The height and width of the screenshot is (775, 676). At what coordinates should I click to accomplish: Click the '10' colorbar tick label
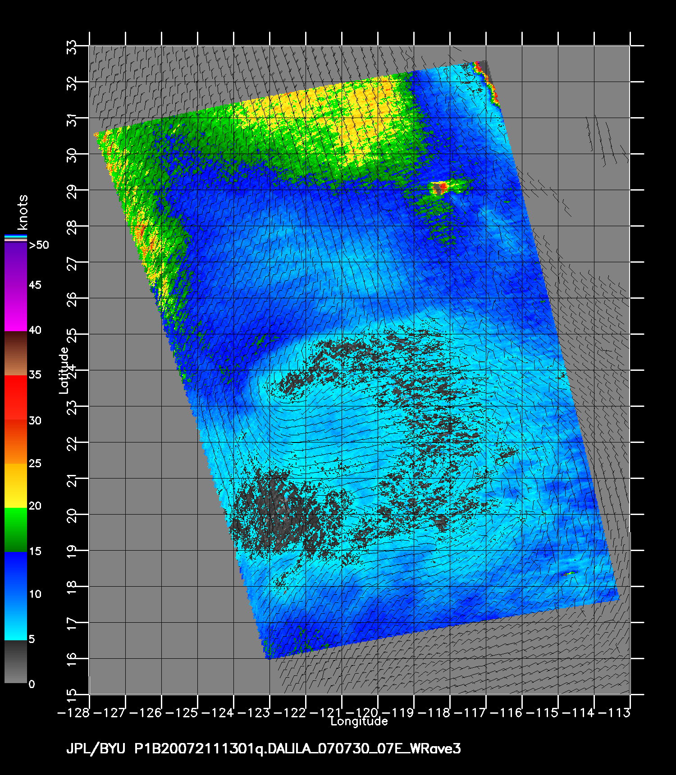(x=35, y=594)
